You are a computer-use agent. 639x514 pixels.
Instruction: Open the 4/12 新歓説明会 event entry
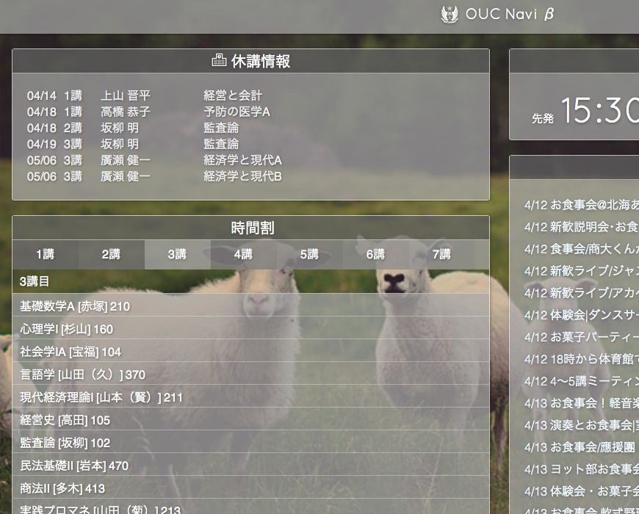[x=581, y=227]
